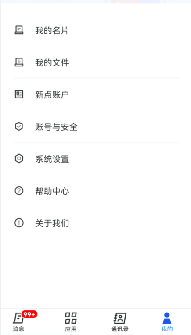The image size is (191, 335).
Task: Tap the shield checkmark icon beside 账号与安全
Action: point(19,127)
